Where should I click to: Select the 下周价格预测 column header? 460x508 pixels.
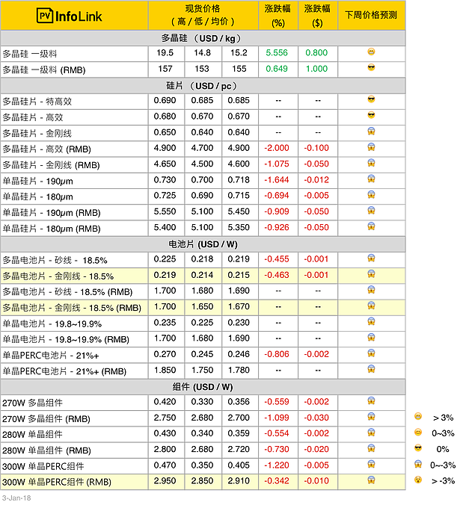[371, 15]
